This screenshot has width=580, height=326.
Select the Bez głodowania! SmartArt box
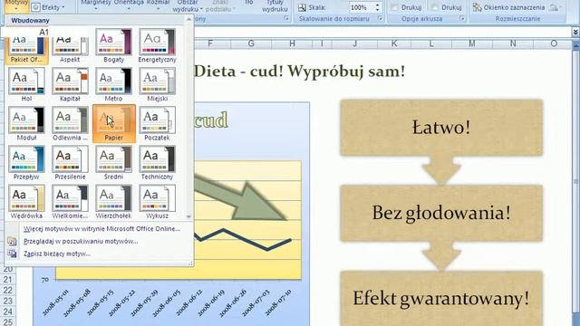click(441, 214)
